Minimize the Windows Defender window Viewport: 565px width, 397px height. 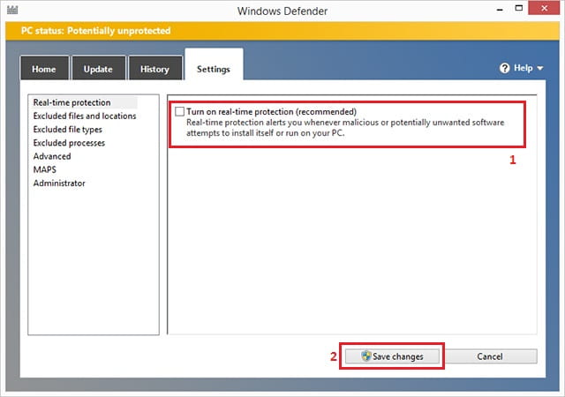(x=500, y=10)
